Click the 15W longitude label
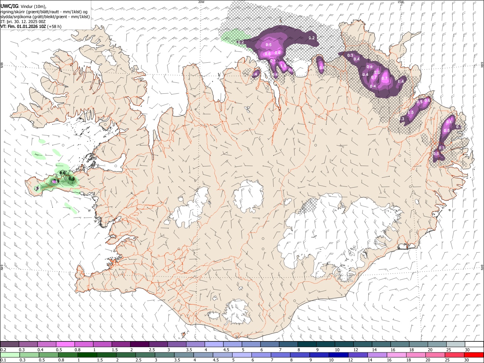This screenshot has width=484, height=363. pyautogui.click(x=400, y=2)
